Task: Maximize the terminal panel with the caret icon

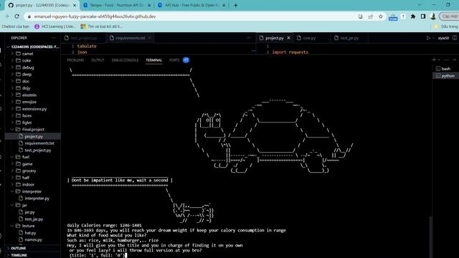Action: [x=454, y=59]
